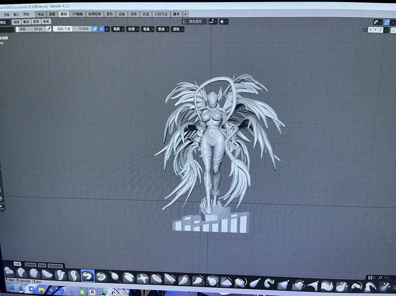Open the 笔刷 (Brush) dropdown
Viewport: 396px width, 296px height.
coord(118,29)
